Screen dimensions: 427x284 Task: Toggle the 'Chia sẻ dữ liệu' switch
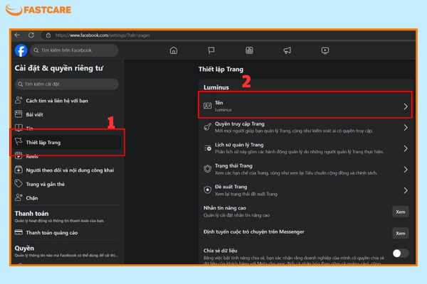(400, 253)
